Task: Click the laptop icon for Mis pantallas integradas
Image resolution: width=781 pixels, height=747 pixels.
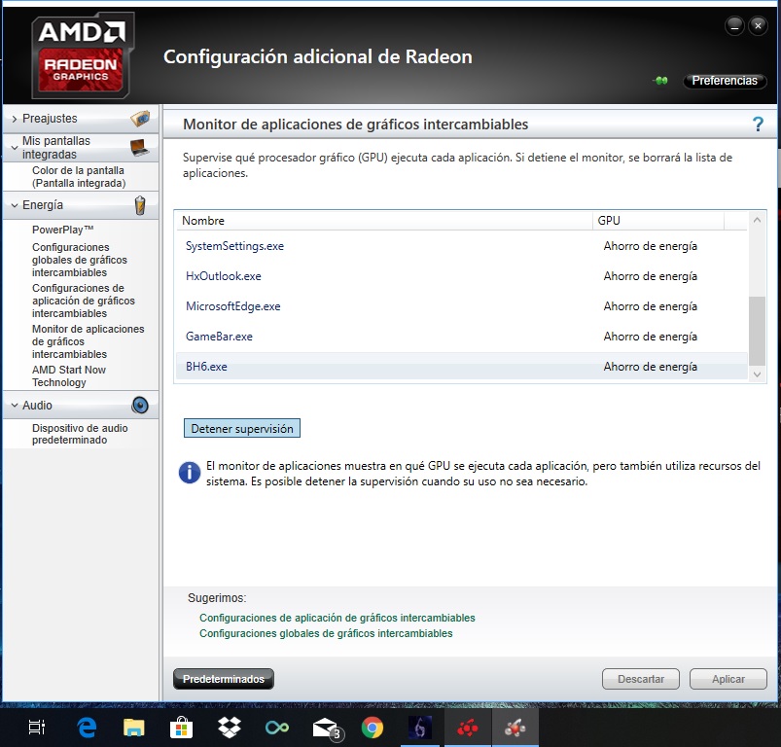Action: [139, 148]
